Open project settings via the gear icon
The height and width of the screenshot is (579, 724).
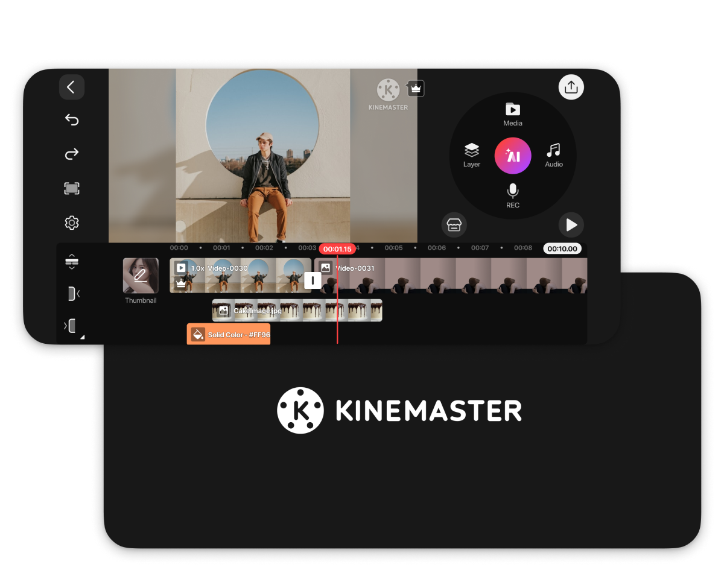(71, 223)
